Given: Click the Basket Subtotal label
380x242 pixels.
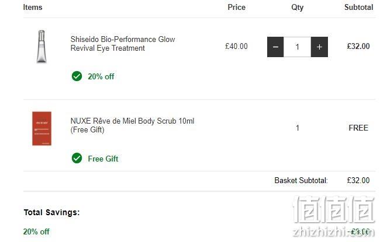Looking at the screenshot, I should (x=301, y=180).
